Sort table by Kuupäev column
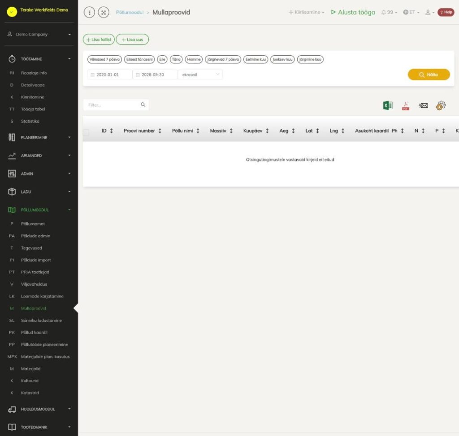 [256, 131]
